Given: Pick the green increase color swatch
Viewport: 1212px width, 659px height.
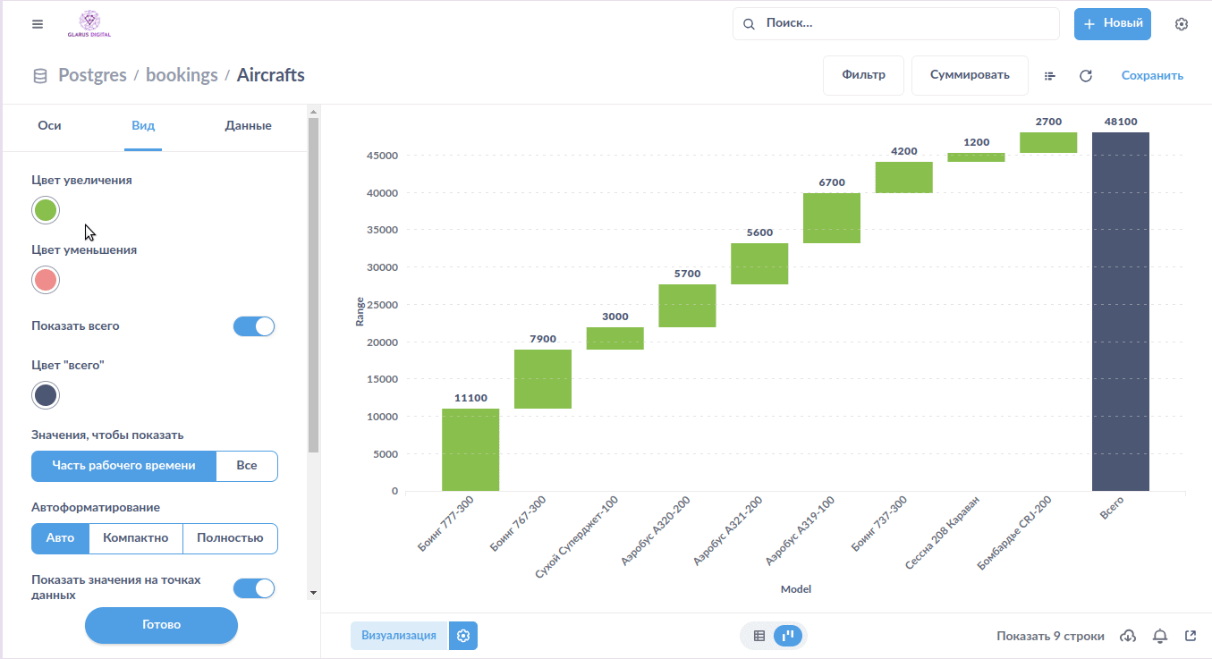Looking at the screenshot, I should coord(46,210).
